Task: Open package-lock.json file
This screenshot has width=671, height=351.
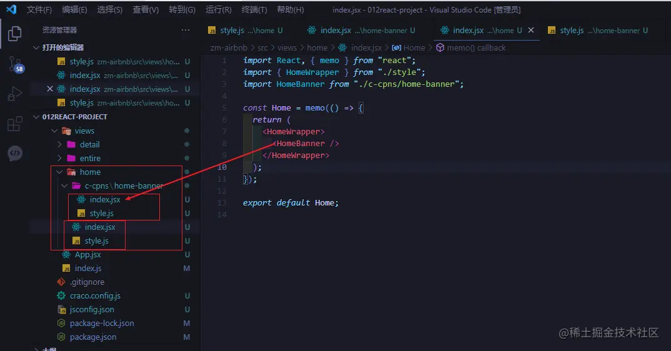Action: tap(102, 323)
